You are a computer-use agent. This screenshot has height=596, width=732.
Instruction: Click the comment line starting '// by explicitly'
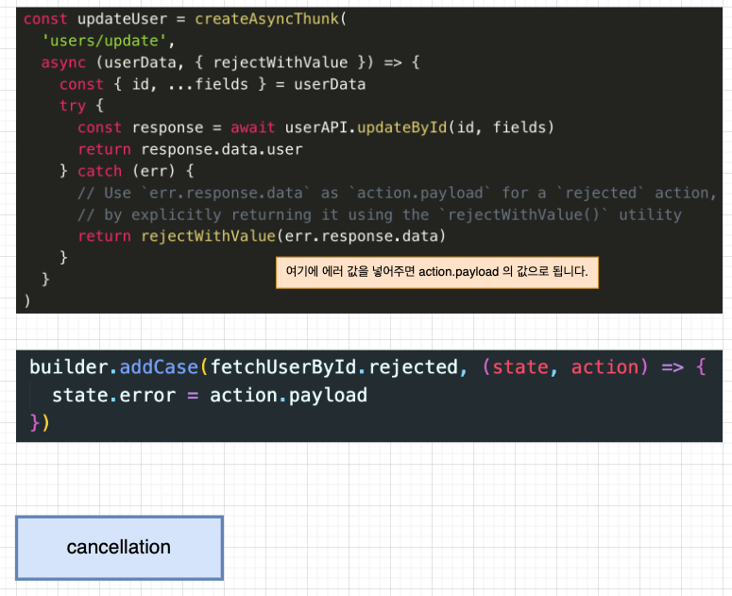click(380, 214)
